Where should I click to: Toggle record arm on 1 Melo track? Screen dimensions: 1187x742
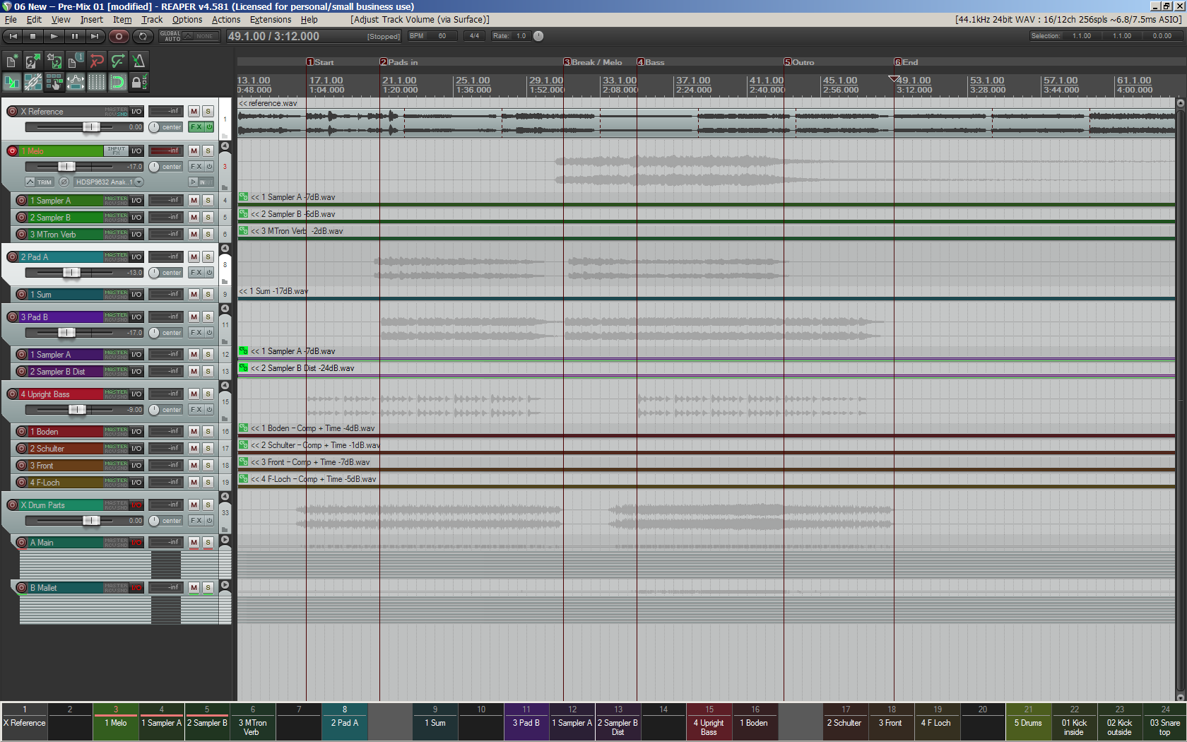(12, 151)
